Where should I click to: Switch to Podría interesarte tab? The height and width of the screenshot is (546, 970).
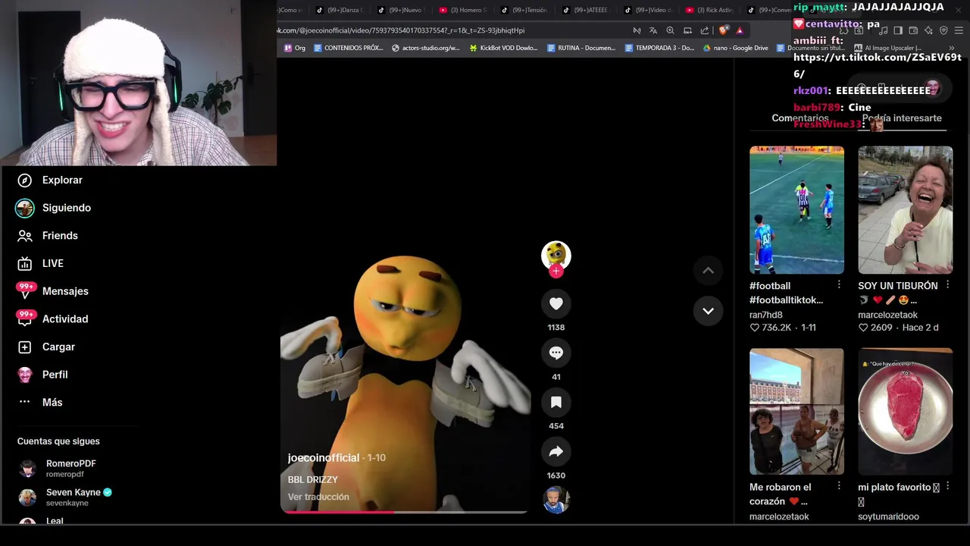point(902,118)
